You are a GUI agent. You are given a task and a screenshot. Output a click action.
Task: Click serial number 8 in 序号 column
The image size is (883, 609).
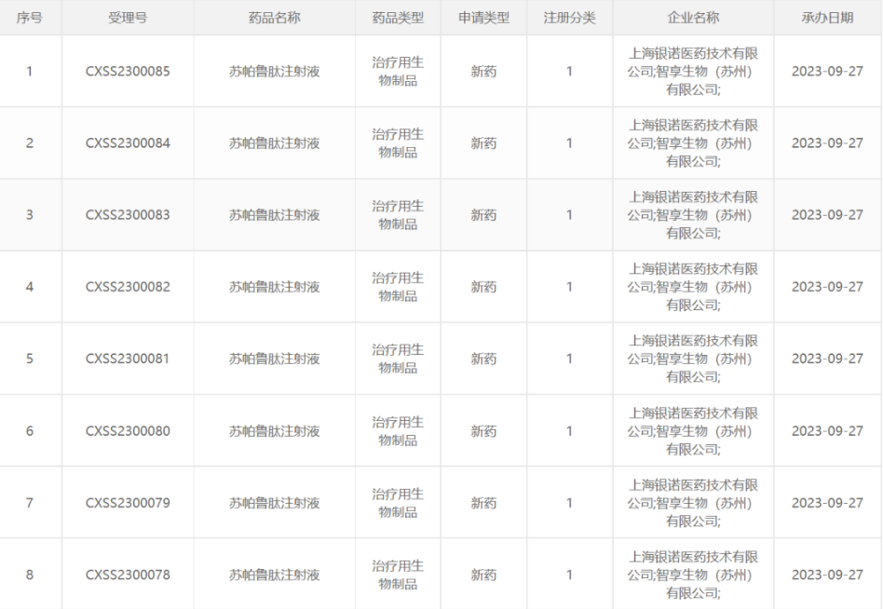click(29, 575)
